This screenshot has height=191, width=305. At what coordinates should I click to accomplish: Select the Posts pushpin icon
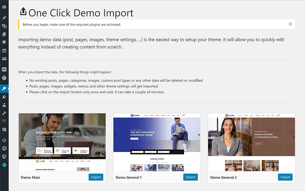point(4,18)
